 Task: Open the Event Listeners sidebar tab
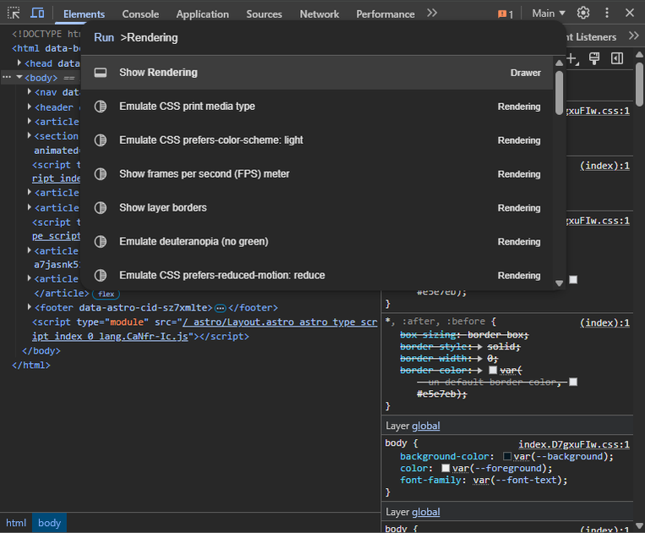pos(591,36)
